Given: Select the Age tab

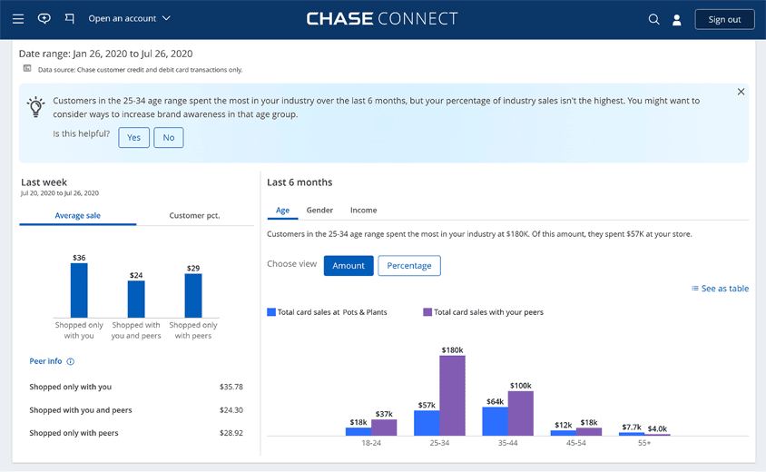Looking at the screenshot, I should point(282,210).
